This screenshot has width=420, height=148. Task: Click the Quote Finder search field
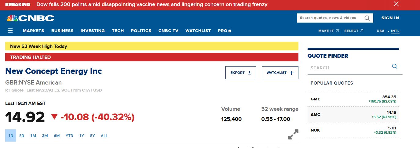(348, 68)
